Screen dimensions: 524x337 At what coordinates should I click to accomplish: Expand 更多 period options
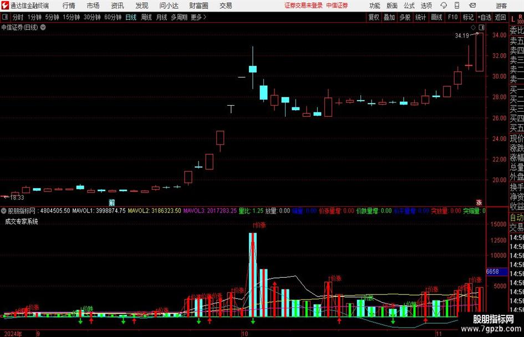coord(199,17)
